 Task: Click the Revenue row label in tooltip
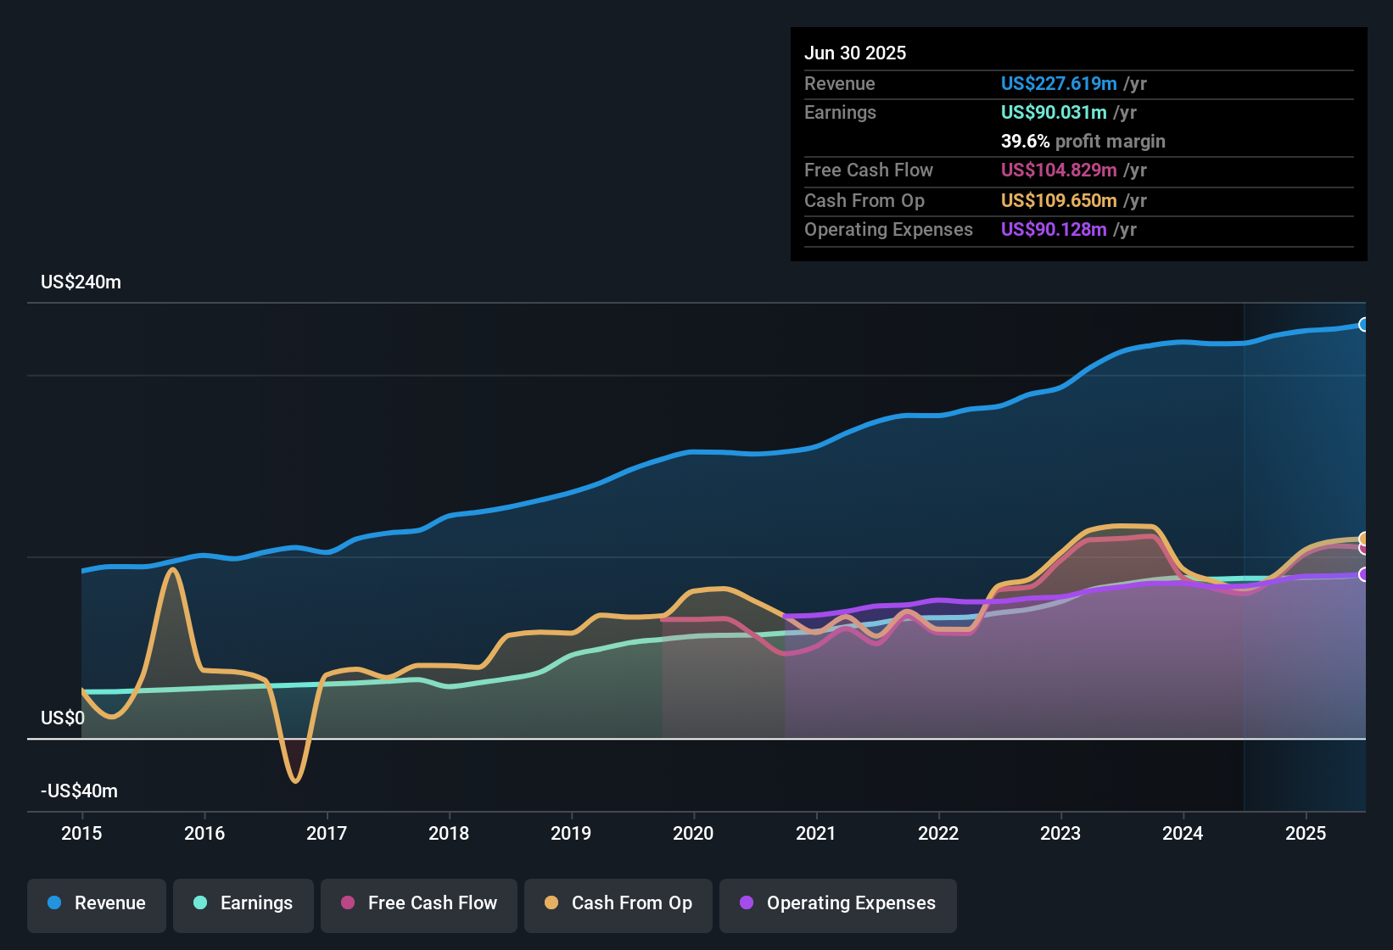pos(840,83)
